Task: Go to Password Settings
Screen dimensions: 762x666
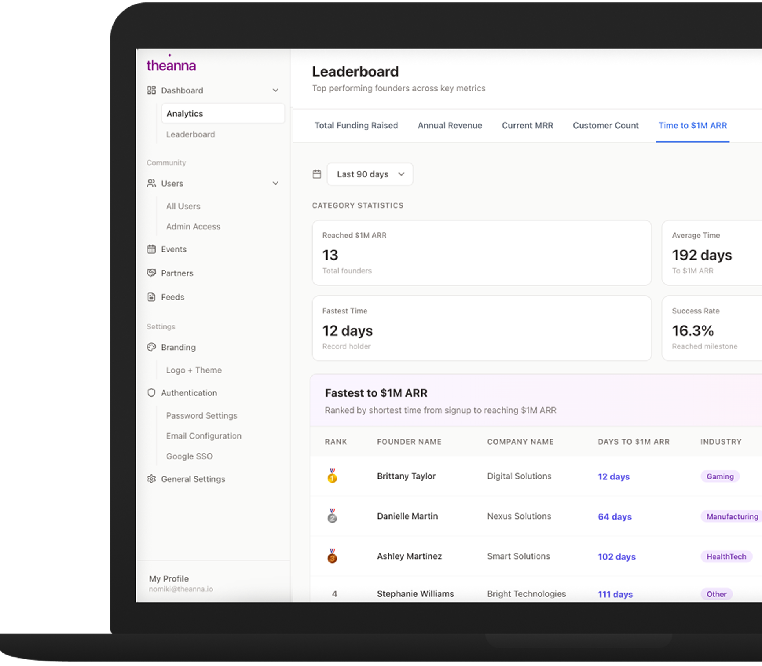Action: [201, 415]
